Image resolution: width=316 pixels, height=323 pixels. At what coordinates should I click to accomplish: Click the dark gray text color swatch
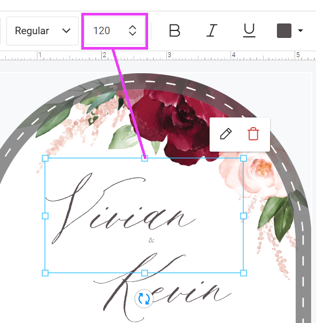tap(284, 30)
